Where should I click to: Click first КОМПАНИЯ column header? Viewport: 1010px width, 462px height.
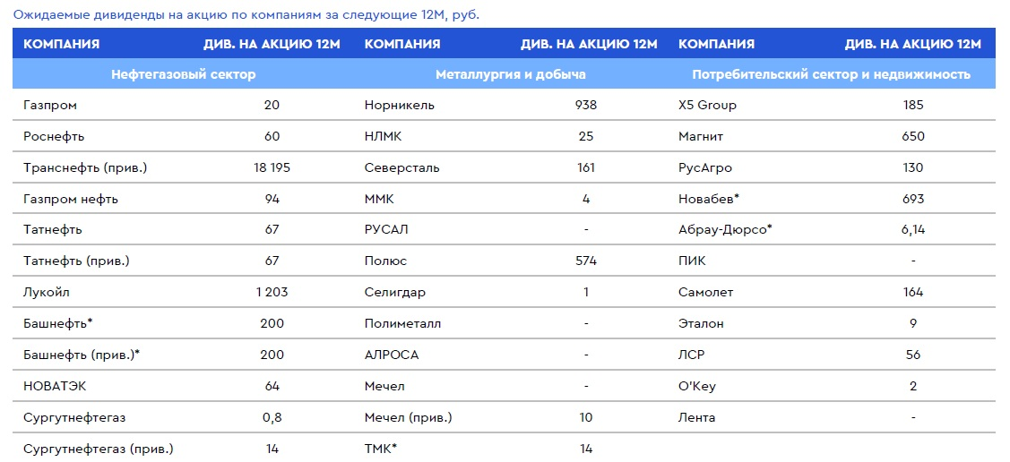61,45
